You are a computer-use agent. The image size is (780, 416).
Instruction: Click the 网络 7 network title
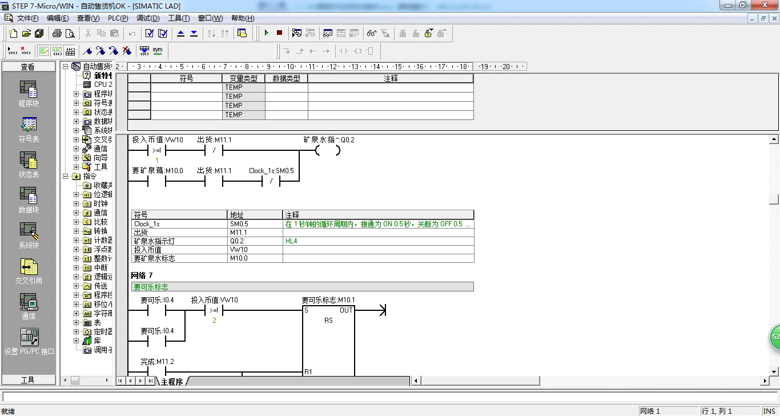142,275
